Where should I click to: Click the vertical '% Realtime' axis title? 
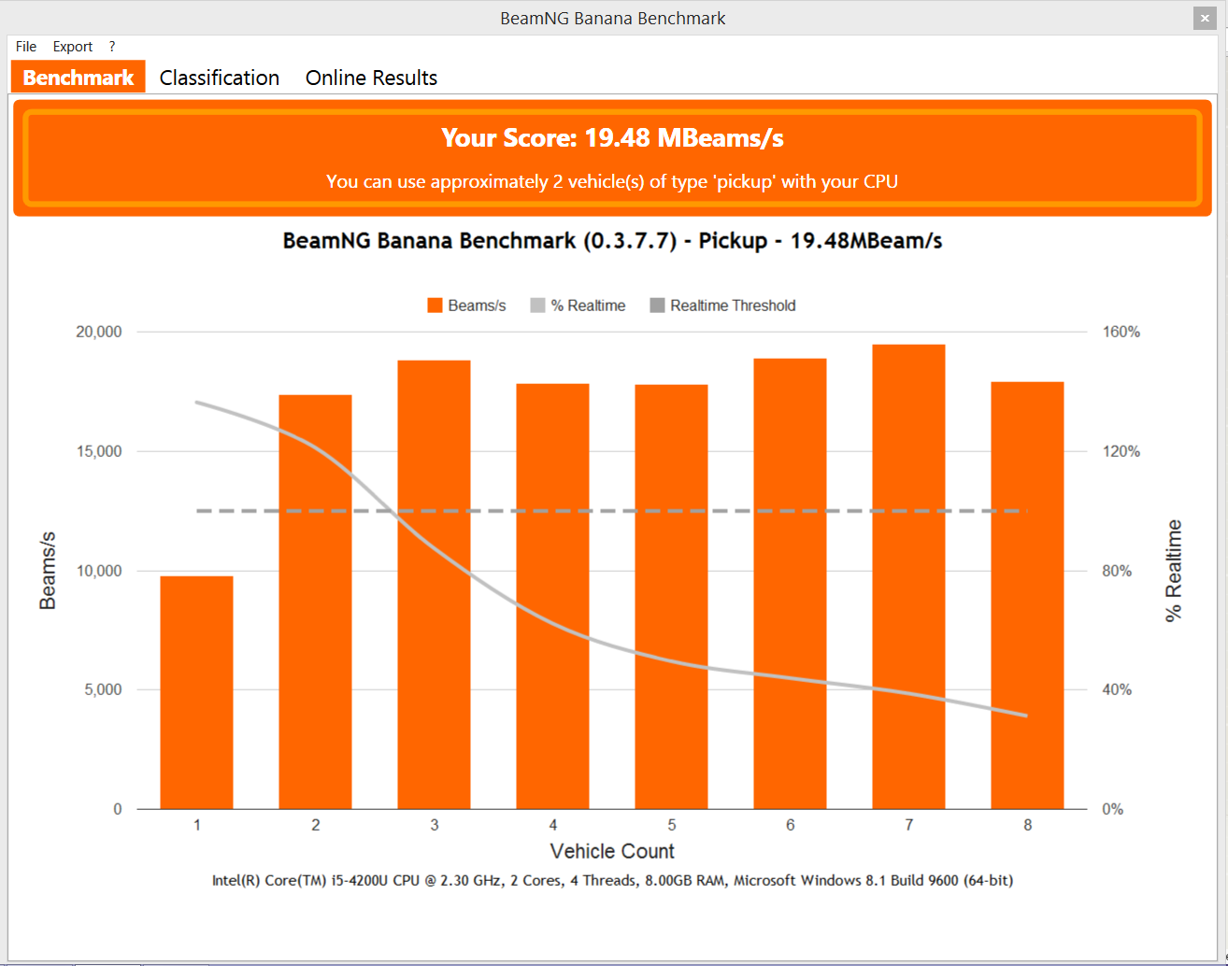point(1174,571)
